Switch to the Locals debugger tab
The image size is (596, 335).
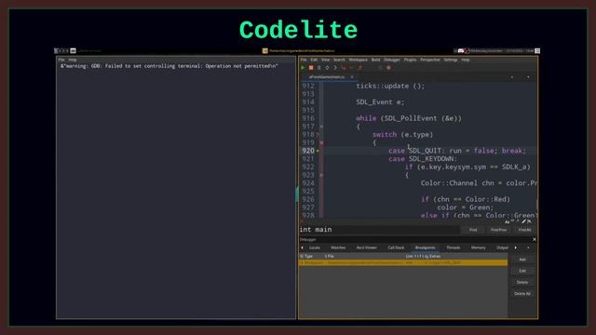click(315, 248)
